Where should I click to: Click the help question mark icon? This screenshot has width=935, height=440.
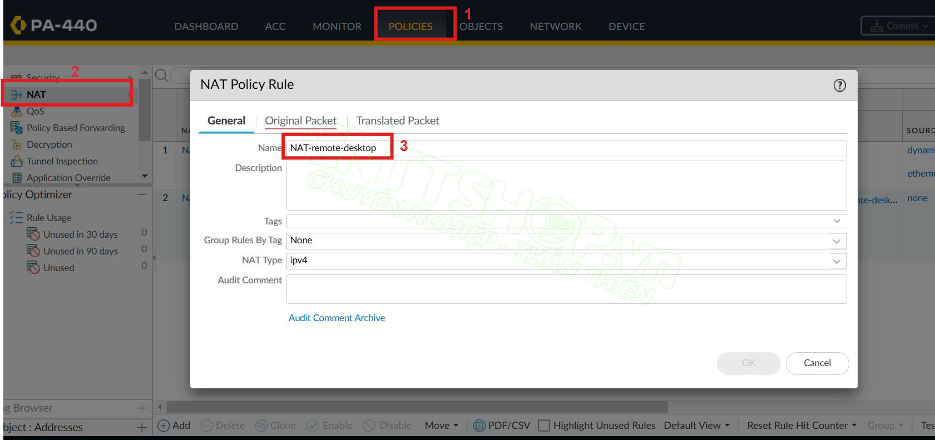click(x=839, y=85)
